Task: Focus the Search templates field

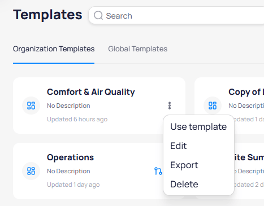Action: 177,15
